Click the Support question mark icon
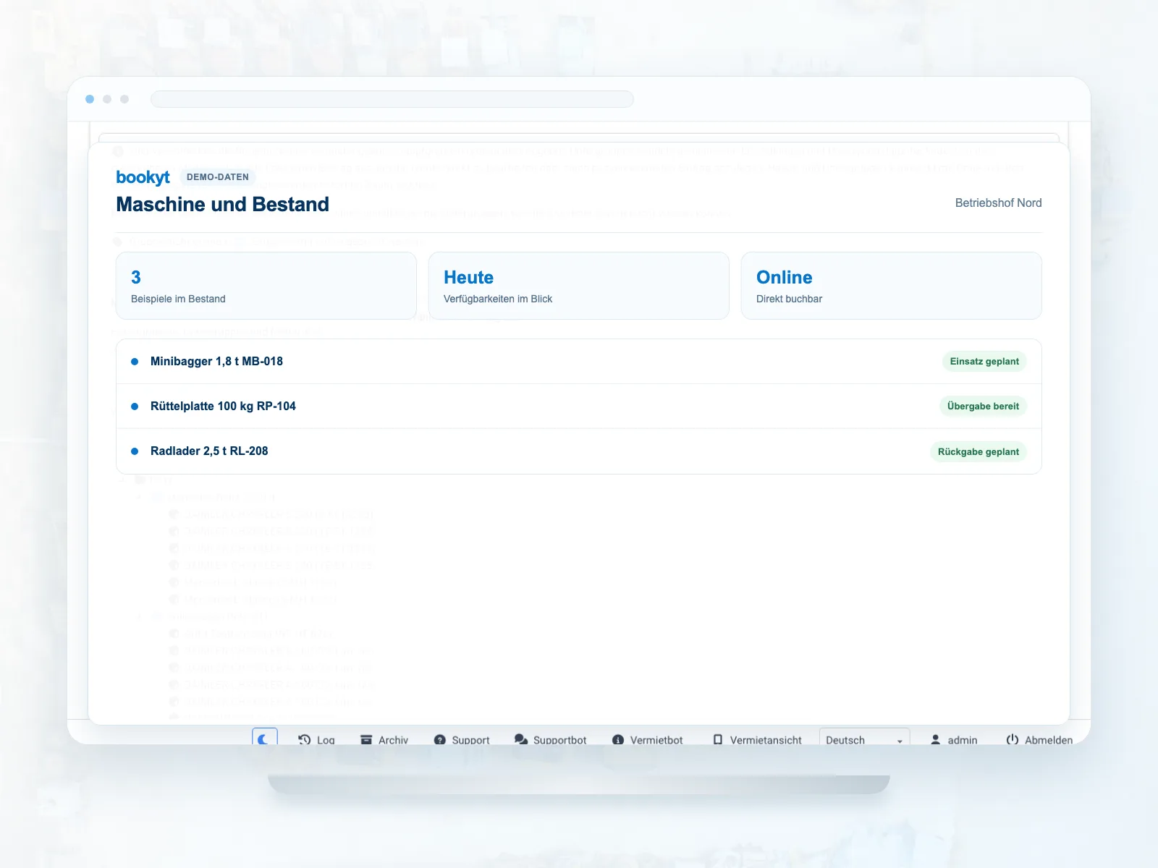Screen dimensions: 1158x868 pyautogui.click(x=439, y=739)
